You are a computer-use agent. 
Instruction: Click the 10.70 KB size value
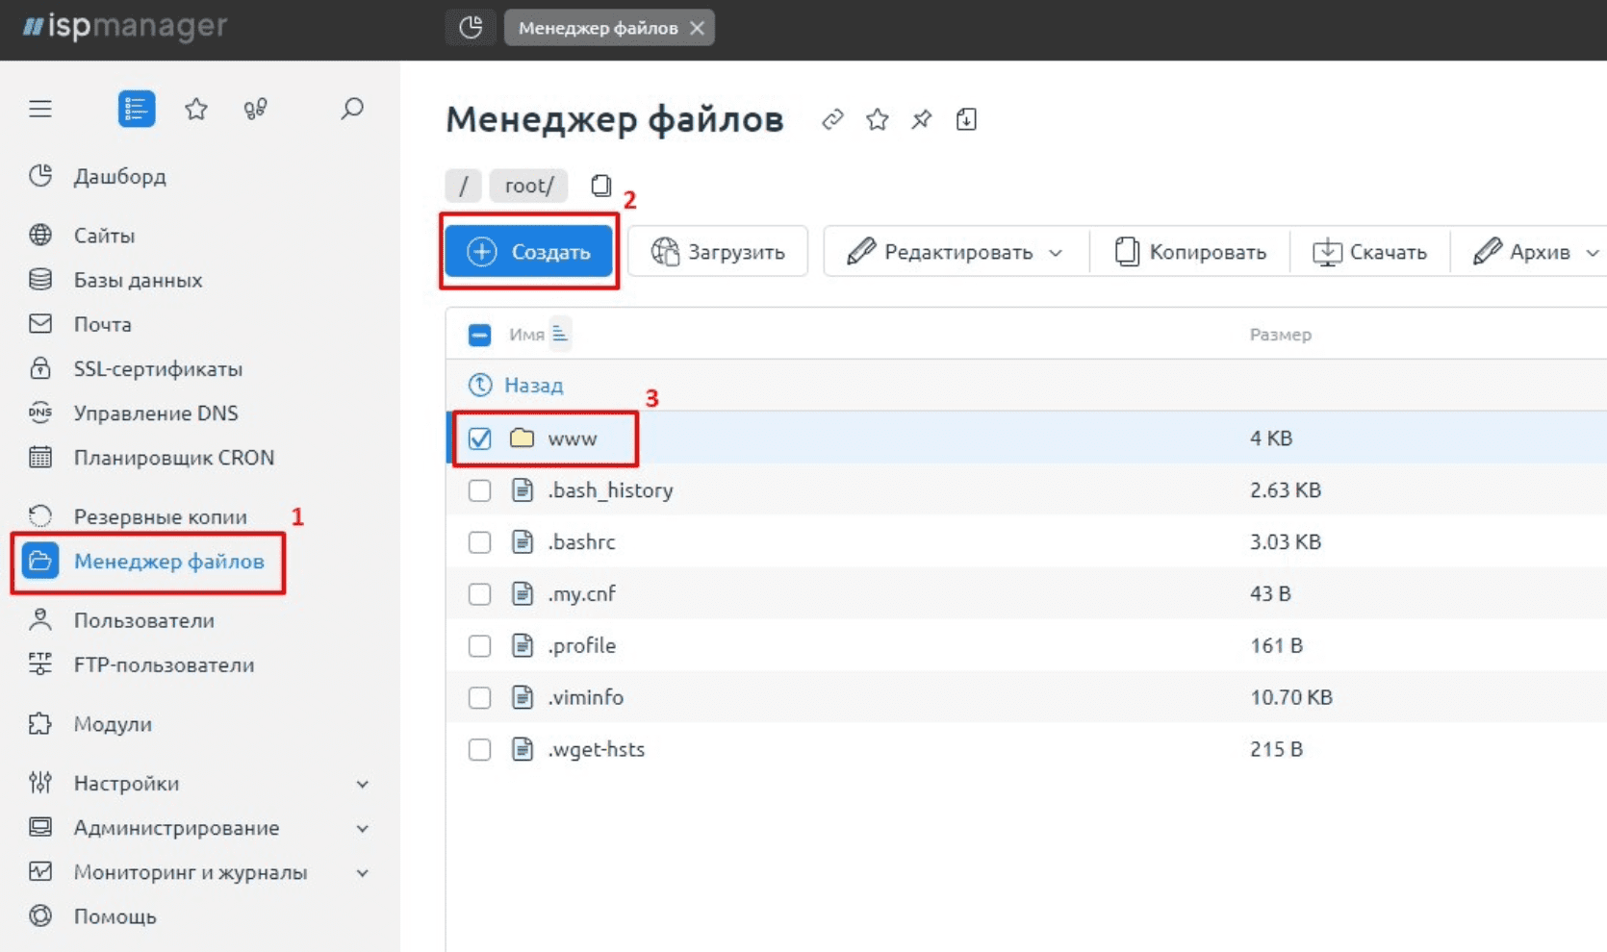[x=1290, y=698]
